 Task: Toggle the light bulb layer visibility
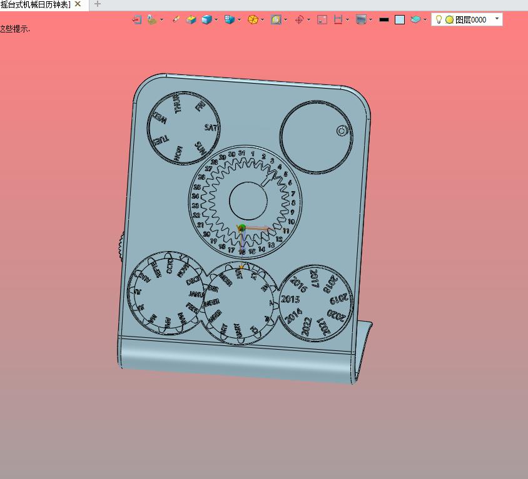pyautogui.click(x=439, y=19)
